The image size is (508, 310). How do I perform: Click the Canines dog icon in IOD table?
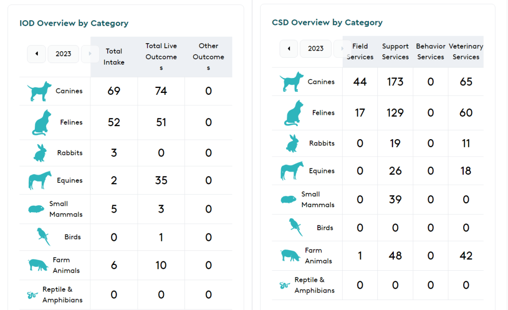pos(39,92)
